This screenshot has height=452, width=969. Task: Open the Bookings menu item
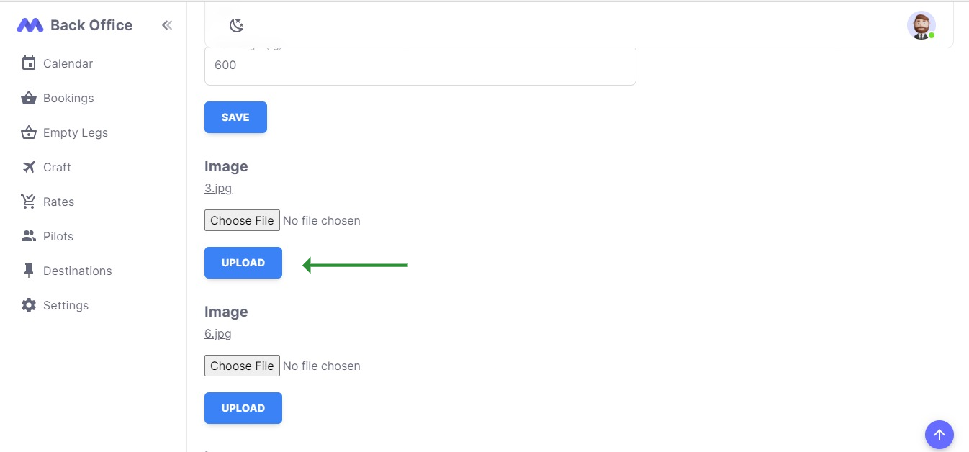[x=68, y=98]
